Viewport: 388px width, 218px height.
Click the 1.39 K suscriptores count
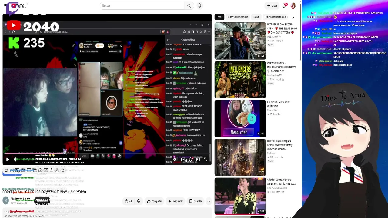tap(19, 203)
